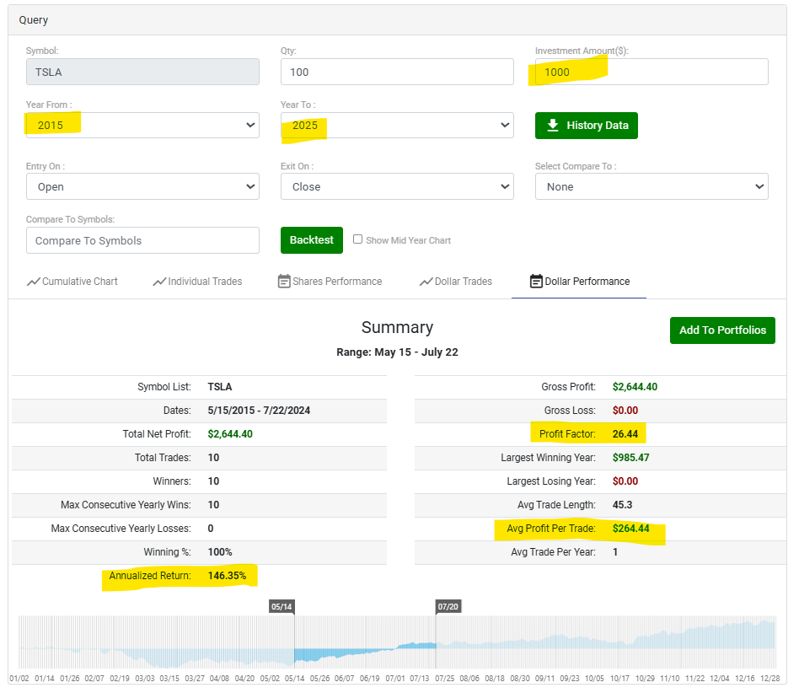The height and width of the screenshot is (693, 799).
Task: Run the Backtest button
Action: click(x=311, y=240)
